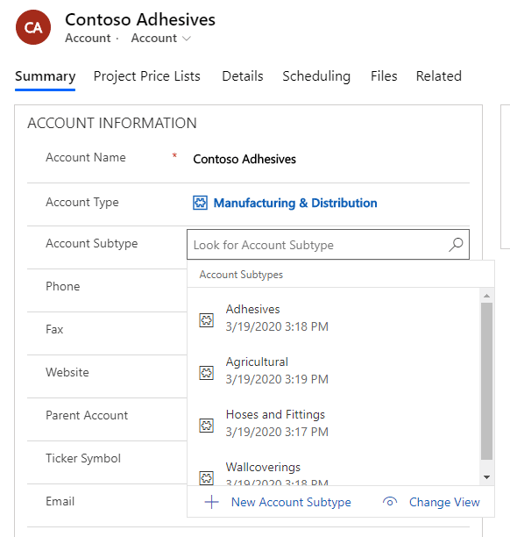Click the Contoso Adhesives page title
Screen dimensions: 510x537
click(140, 19)
